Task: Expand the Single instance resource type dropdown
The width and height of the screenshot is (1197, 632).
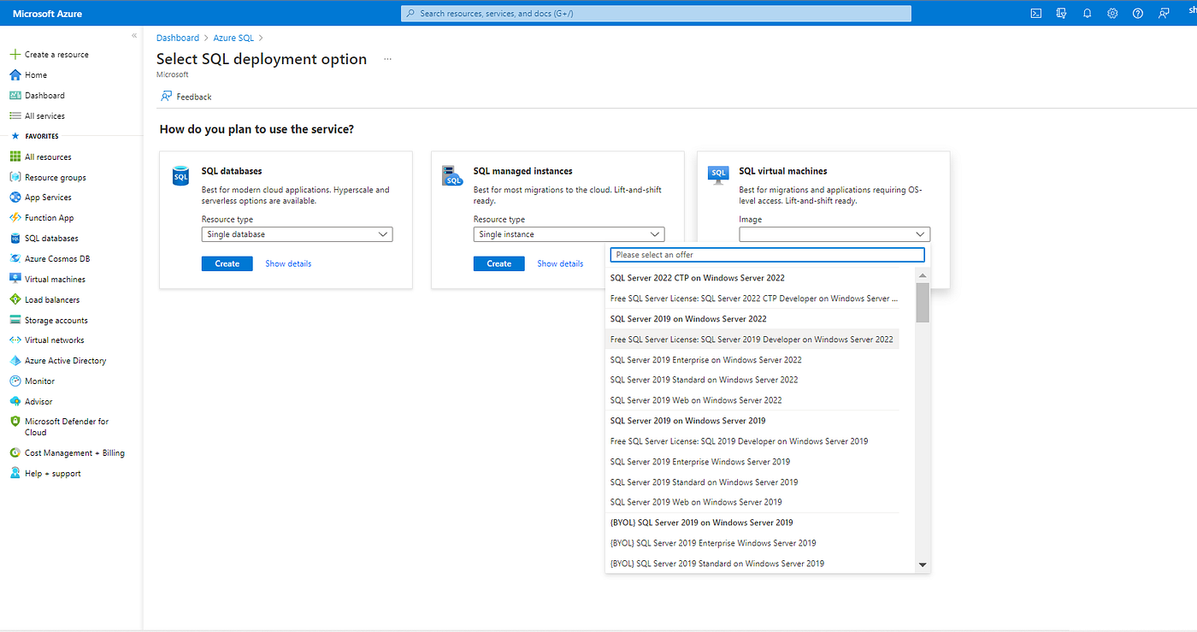Action: 569,233
